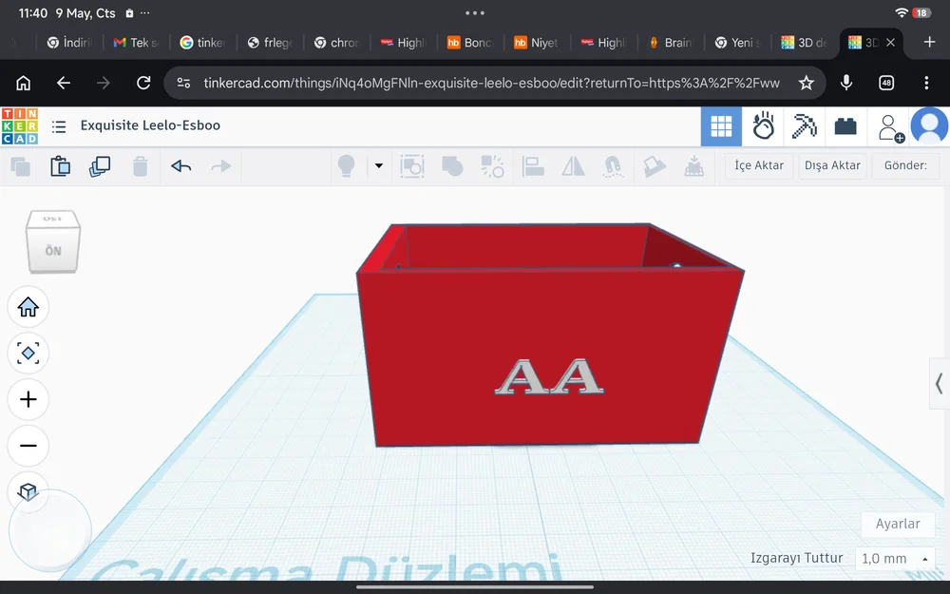Close the active 3D tab
Screen dimensions: 950x594
tap(891, 43)
